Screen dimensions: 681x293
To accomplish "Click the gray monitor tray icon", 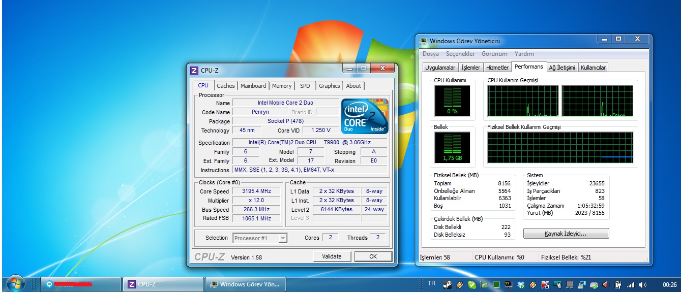I will point(570,285).
